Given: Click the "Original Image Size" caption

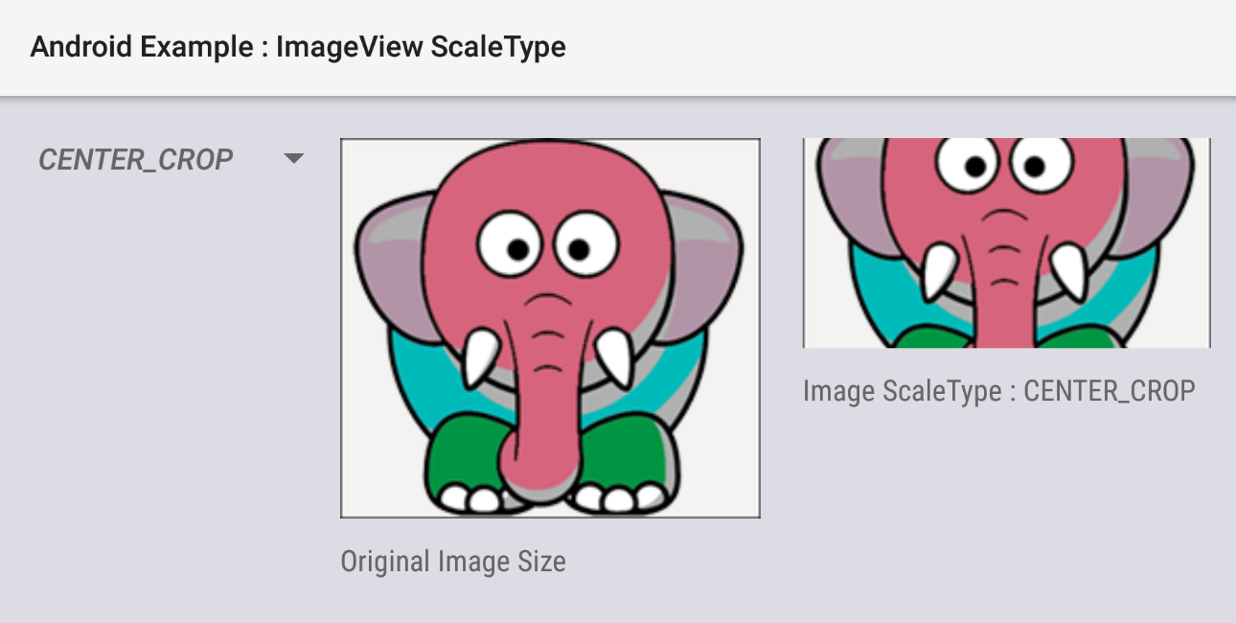Looking at the screenshot, I should (453, 561).
